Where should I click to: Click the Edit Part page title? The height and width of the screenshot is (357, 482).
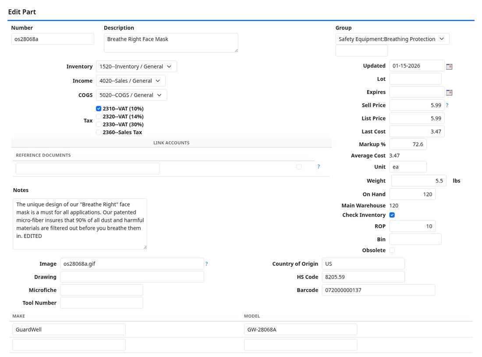pyautogui.click(x=22, y=12)
